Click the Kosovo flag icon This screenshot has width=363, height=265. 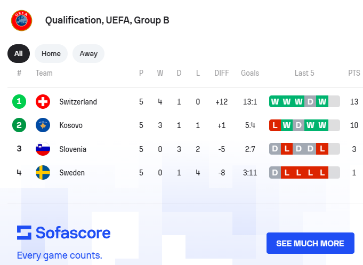(43, 125)
